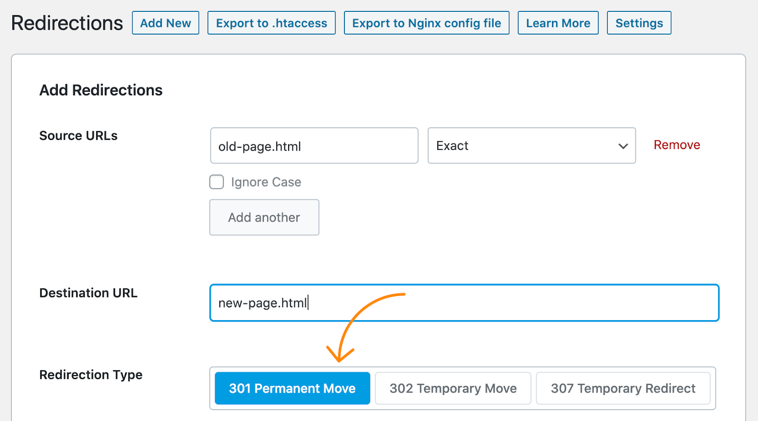The height and width of the screenshot is (421, 758).
Task: Click the Ignore Case label text
Action: point(266,182)
